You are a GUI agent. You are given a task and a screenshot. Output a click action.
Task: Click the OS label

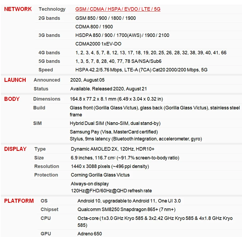click(44, 201)
